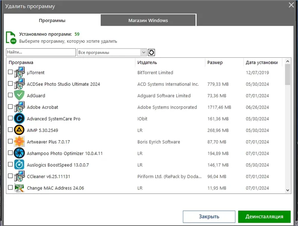Image resolution: width=298 pixels, height=226 pixels.
Task: Check the µTorrent checkbox
Action: (11, 73)
